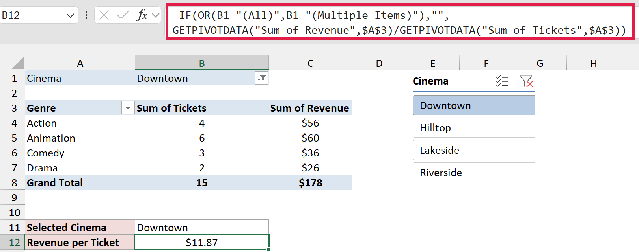The image size is (639, 252).
Task: Select row 1 header
Action: click(x=13, y=78)
